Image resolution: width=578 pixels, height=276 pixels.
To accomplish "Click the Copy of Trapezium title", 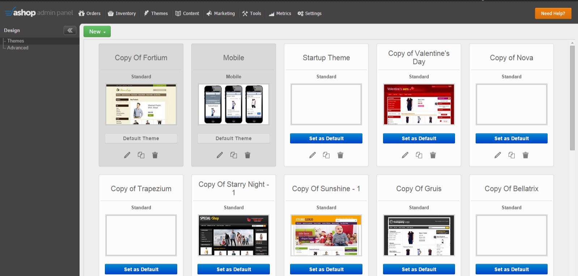I will click(x=141, y=189).
